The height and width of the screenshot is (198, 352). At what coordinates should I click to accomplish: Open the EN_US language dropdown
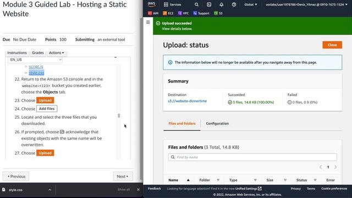35,60
